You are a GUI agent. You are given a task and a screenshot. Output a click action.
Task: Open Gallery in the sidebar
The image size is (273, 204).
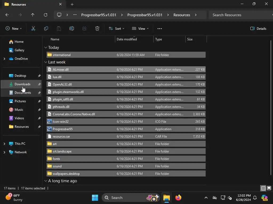[19, 50]
